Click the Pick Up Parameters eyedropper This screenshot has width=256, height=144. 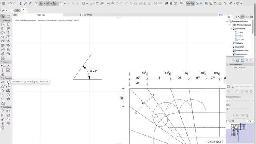[26, 3]
